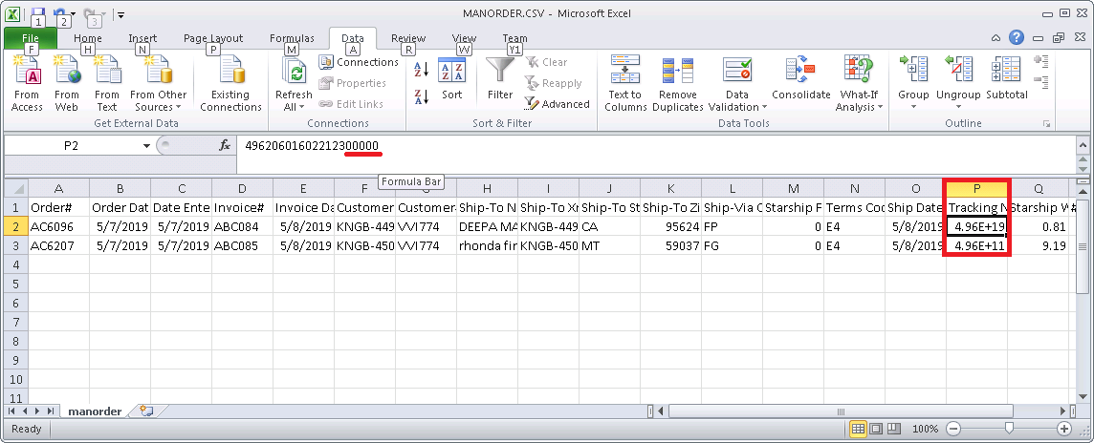Open What-If Analysis menu
Image resolution: width=1094 pixels, height=443 pixels.
point(859,84)
